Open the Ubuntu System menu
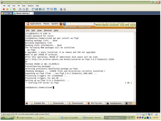Viewport: 161px width, 121px height. (55, 24)
